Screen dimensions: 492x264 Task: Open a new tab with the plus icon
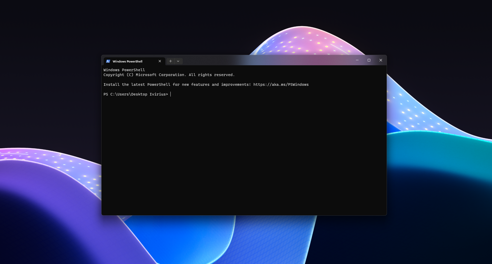pos(170,61)
